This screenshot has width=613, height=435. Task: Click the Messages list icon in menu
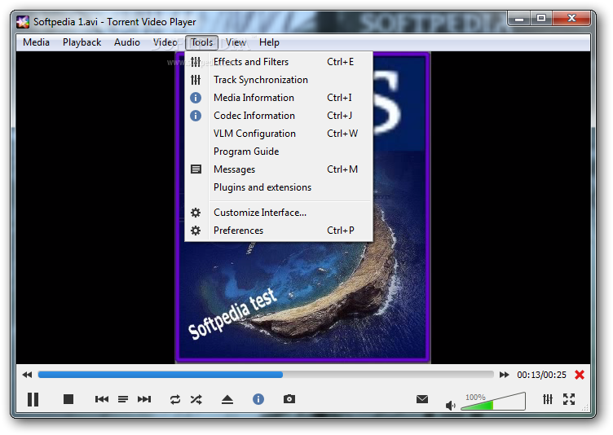pos(196,169)
